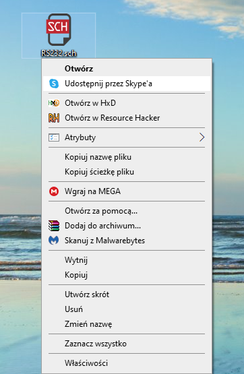Click the Malwarebytes blue icon
Viewport: 244px width, 374px height.
(54, 241)
